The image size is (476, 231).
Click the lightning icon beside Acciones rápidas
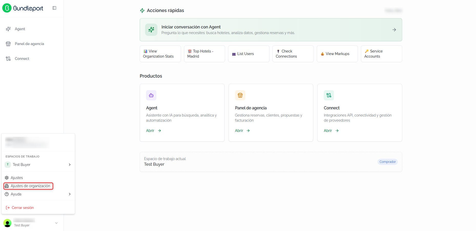pyautogui.click(x=142, y=10)
